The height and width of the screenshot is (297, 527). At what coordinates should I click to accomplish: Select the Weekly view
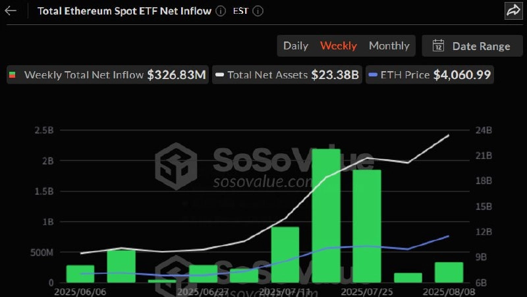pos(339,45)
